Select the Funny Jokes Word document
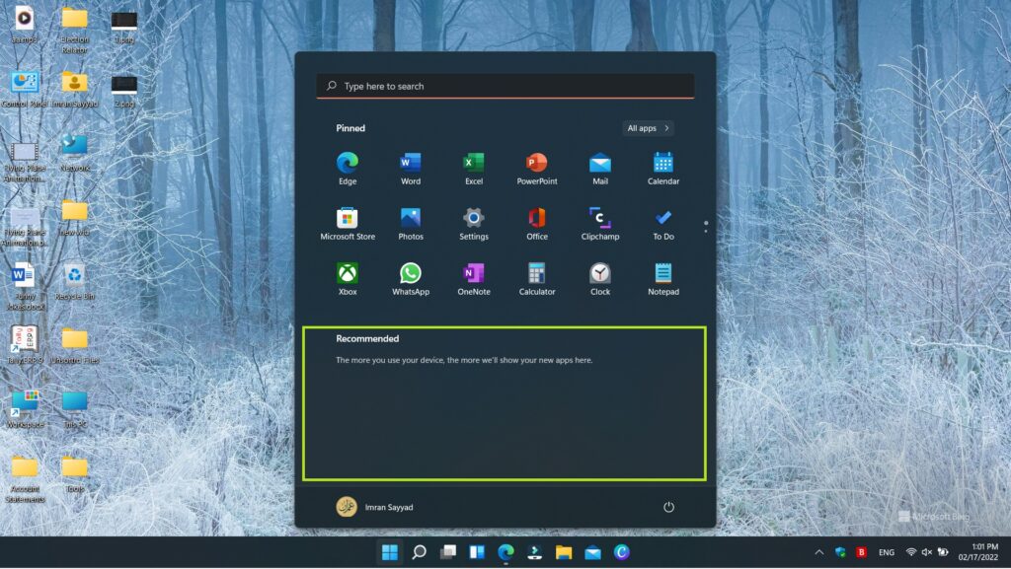1011x569 pixels. click(x=25, y=287)
